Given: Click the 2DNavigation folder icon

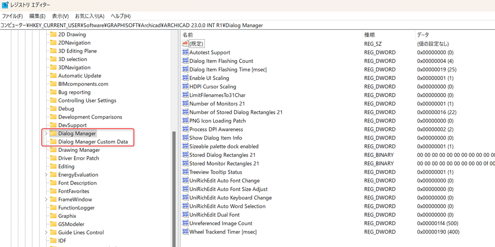Looking at the screenshot, I should point(53,43).
